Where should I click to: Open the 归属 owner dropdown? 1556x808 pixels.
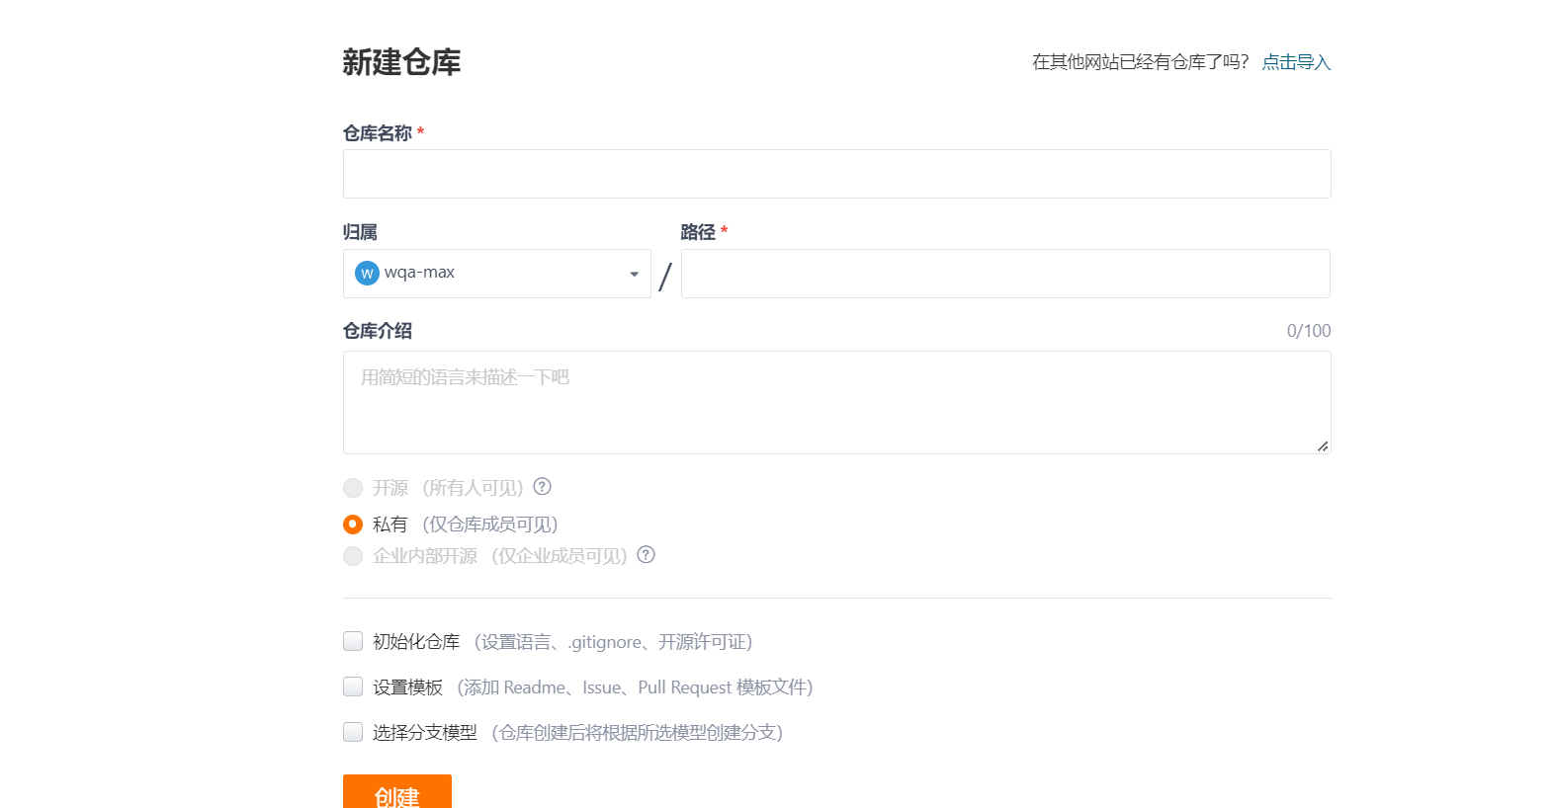pos(494,274)
